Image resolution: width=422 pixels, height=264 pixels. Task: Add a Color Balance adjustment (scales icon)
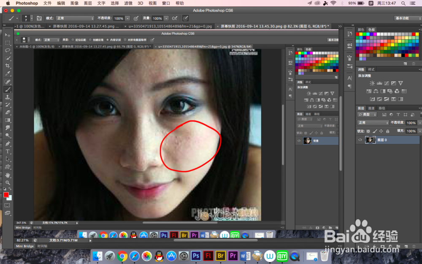point(376,91)
